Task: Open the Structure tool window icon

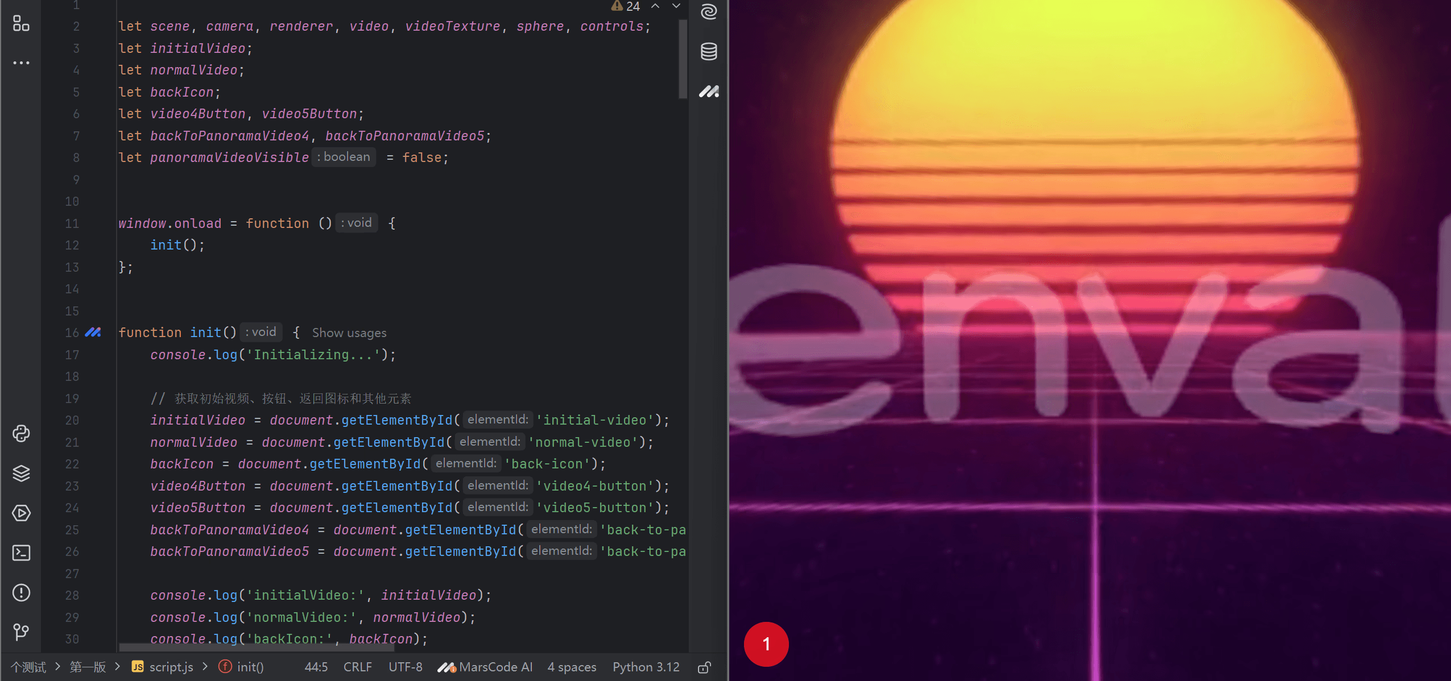Action: coord(21,23)
